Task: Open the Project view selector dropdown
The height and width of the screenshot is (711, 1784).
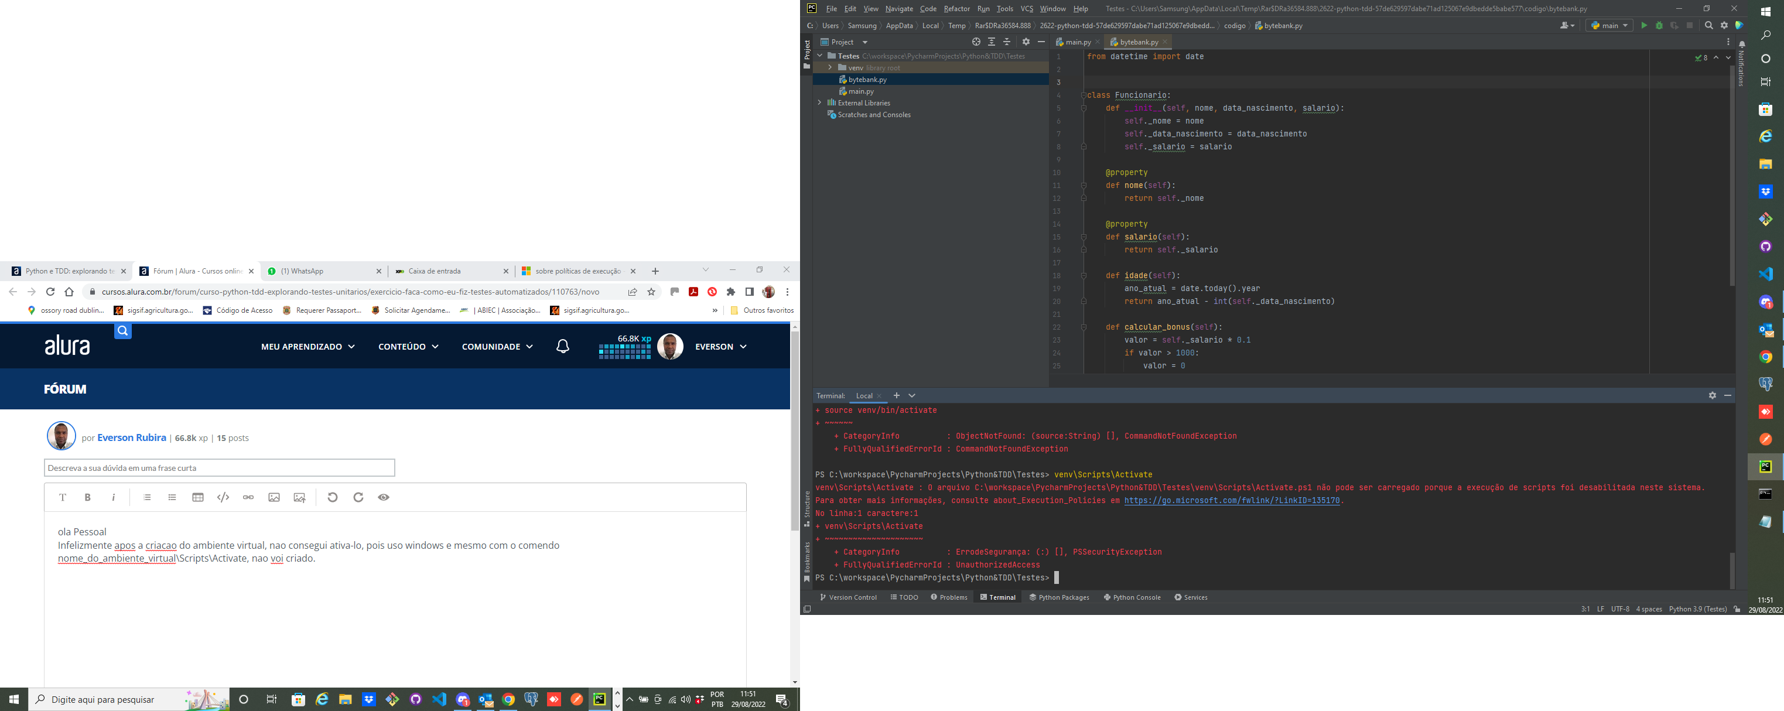Action: pyautogui.click(x=843, y=42)
